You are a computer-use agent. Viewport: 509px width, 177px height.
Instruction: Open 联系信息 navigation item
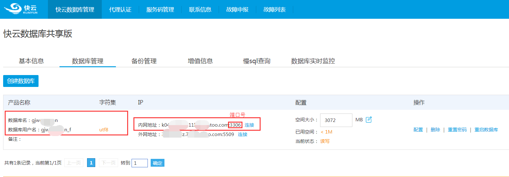(x=200, y=10)
